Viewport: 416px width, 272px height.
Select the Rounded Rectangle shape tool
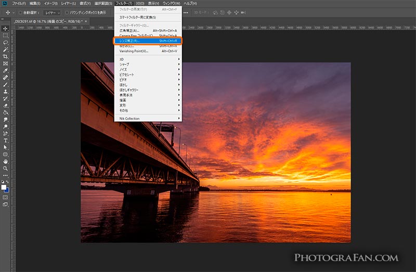point(5,154)
